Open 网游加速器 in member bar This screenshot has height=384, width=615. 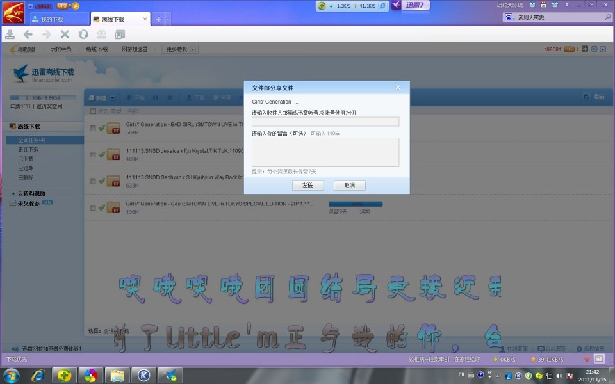(135, 49)
